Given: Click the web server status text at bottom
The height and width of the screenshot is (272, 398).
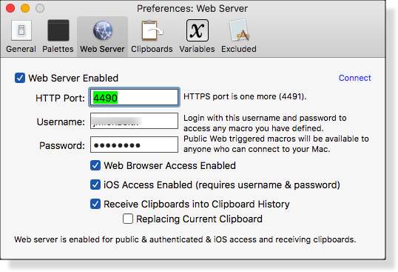Looking at the screenshot, I should 185,239.
